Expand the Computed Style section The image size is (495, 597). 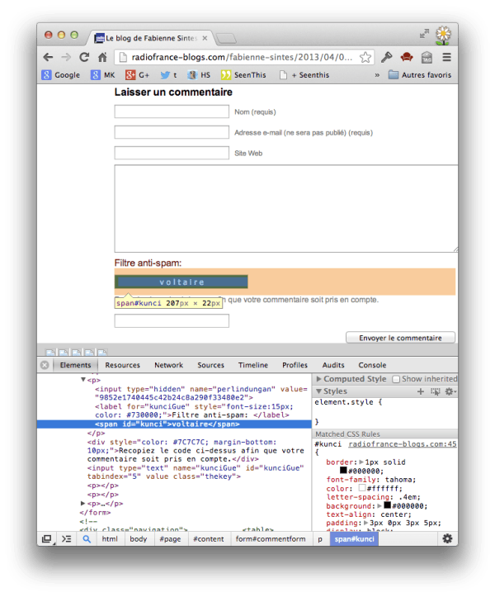tap(318, 379)
